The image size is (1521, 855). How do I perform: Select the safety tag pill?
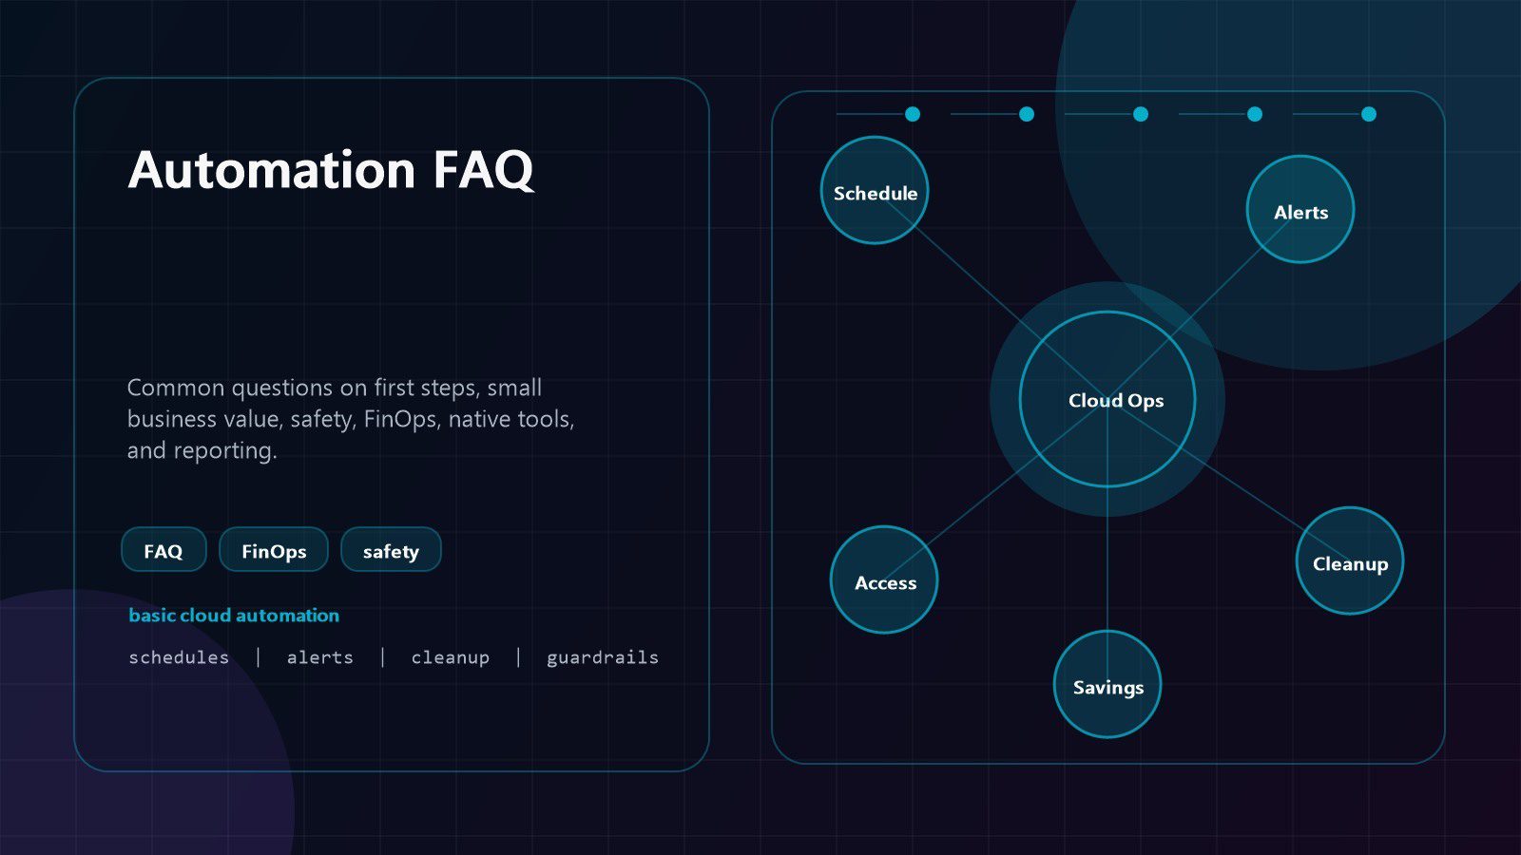[x=391, y=550]
